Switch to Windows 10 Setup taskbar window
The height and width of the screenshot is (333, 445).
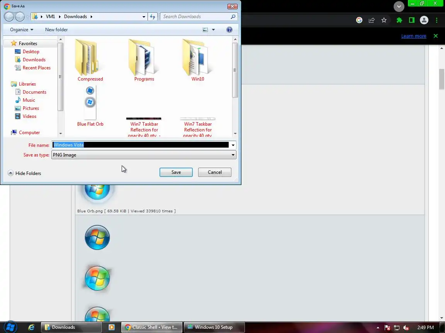214,327
